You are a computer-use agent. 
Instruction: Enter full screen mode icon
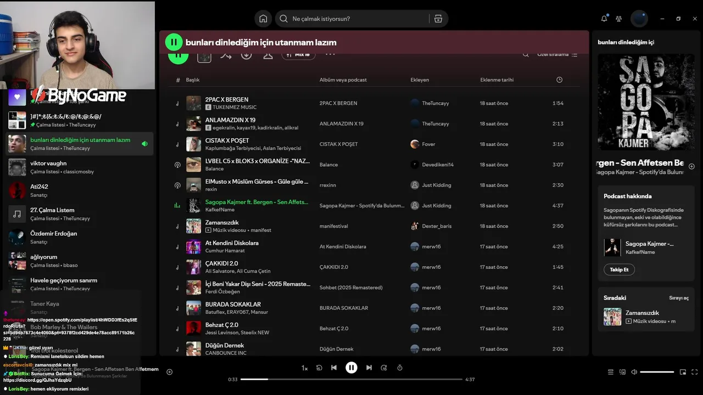(695, 372)
